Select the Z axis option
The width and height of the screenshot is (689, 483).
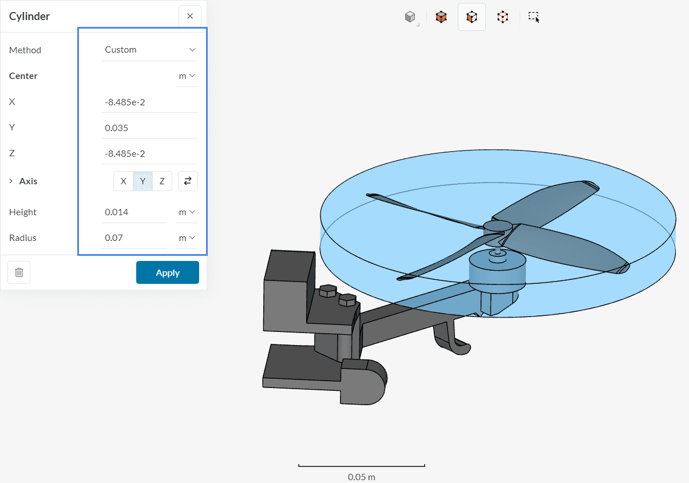point(161,181)
